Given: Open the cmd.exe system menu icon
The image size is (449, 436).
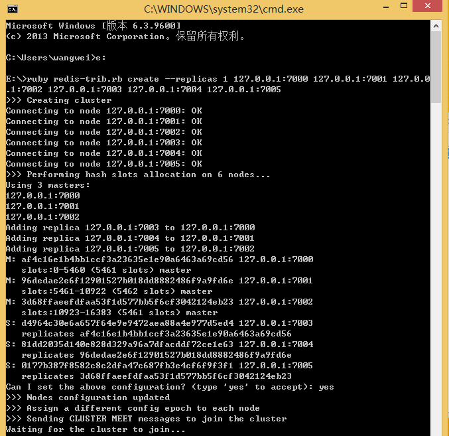Looking at the screenshot, I should pyautogui.click(x=13, y=9).
